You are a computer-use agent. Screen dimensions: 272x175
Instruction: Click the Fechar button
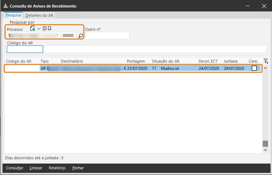[78, 168]
